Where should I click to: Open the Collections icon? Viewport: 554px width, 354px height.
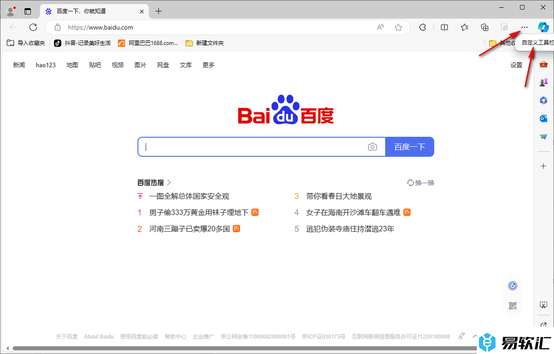pyautogui.click(x=485, y=27)
